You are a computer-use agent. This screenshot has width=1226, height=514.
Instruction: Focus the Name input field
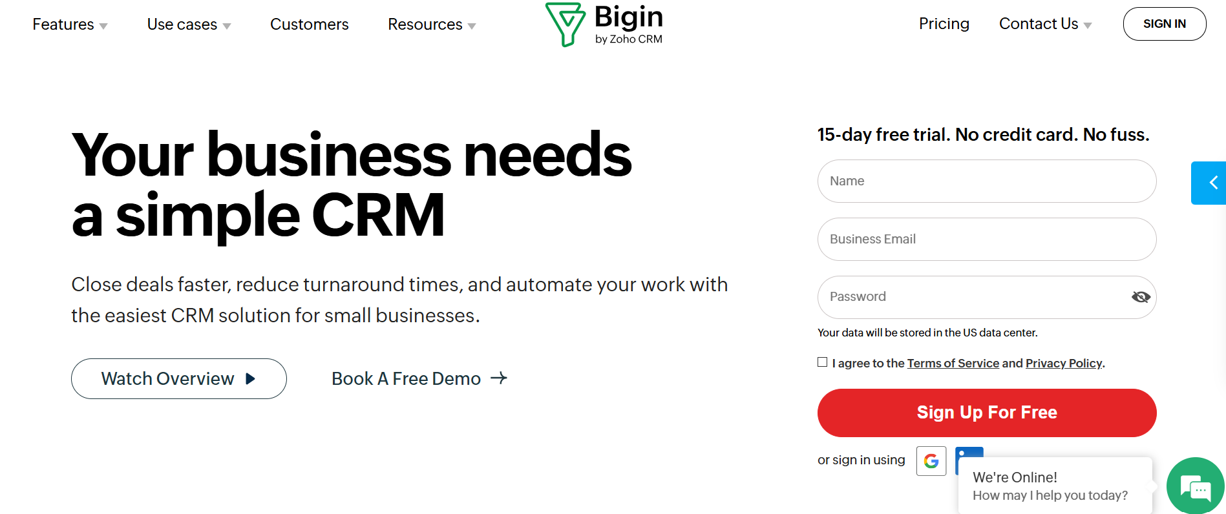click(987, 181)
